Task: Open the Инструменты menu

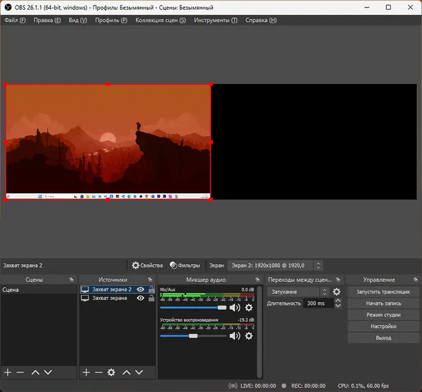Action: click(x=215, y=20)
